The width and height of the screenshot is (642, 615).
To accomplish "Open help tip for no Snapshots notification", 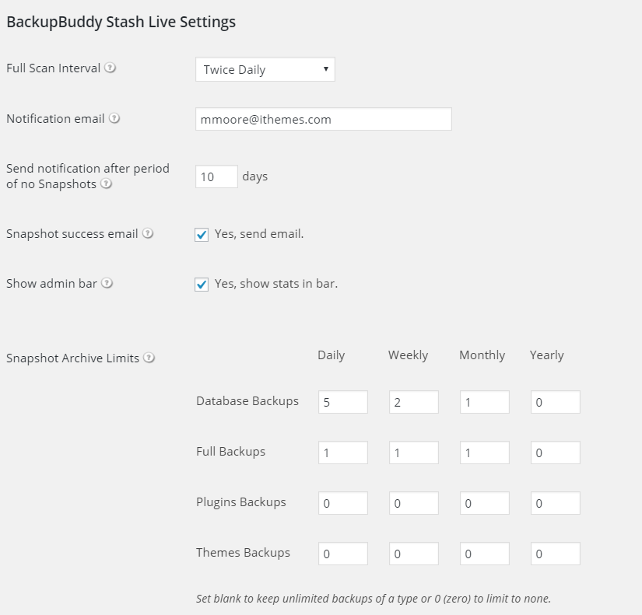I will pyautogui.click(x=106, y=183).
